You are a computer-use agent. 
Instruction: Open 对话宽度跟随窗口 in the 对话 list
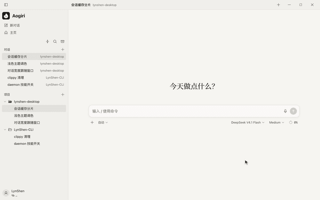click(34, 71)
